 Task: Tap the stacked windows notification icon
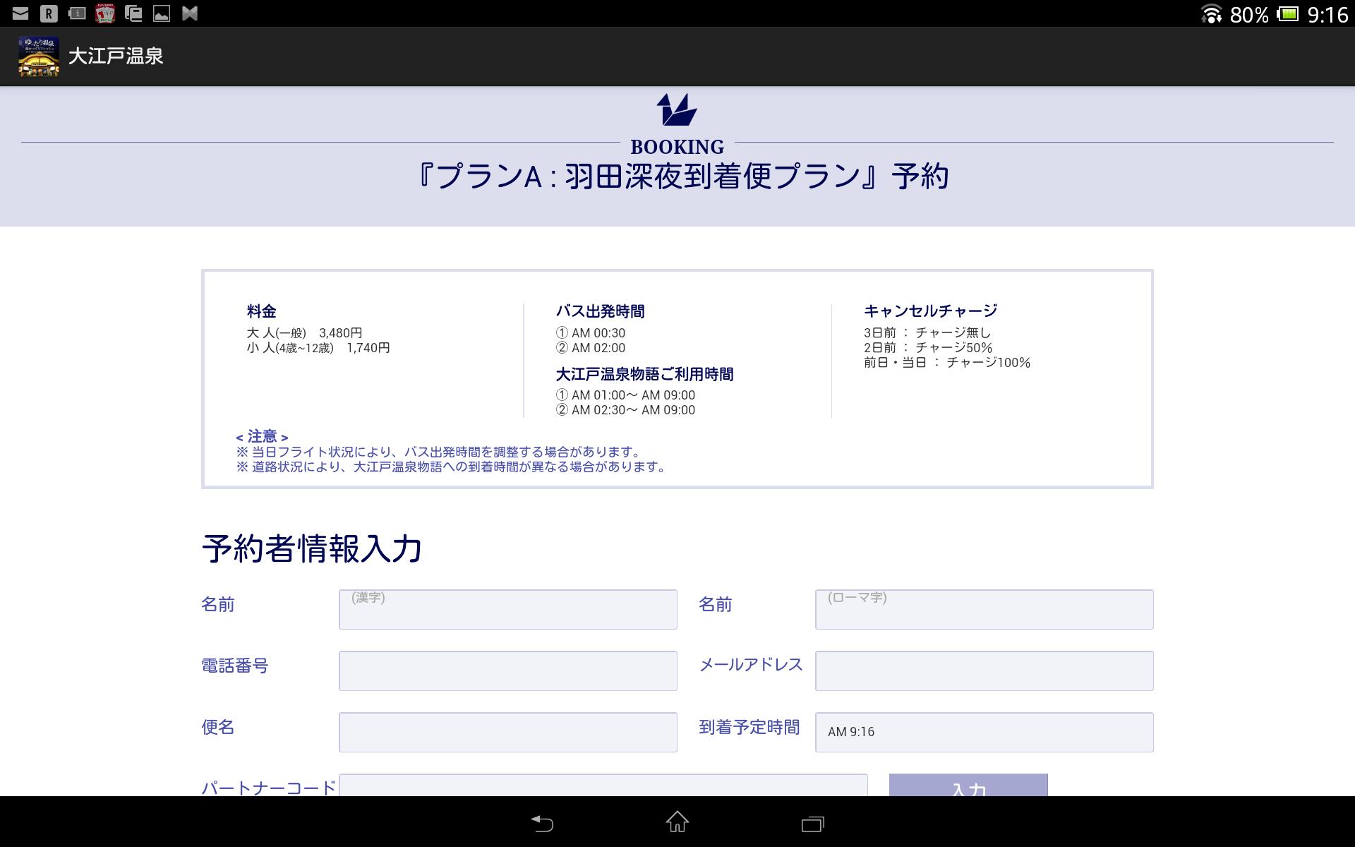click(133, 13)
